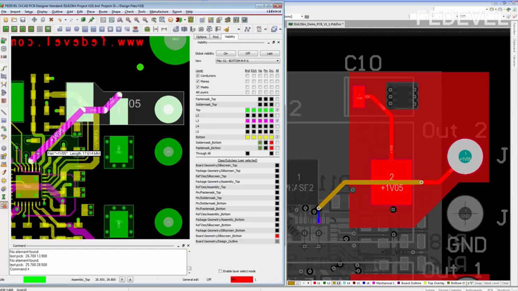518x291 pixels.
Task: Click the Save file toolbar icon
Action: pos(23,20)
